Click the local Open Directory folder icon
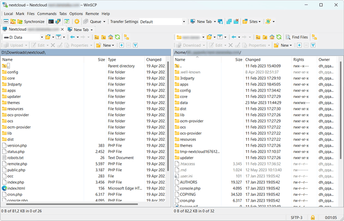The width and height of the screenshot is (344, 221). pos(48,37)
